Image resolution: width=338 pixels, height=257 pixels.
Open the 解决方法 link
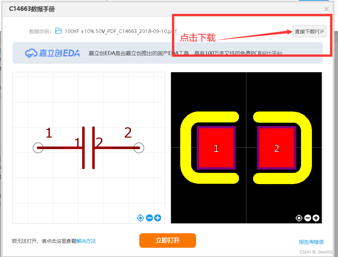pos(86,241)
